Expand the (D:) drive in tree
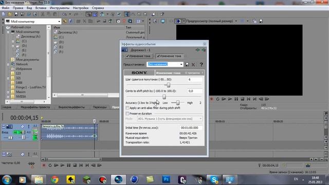Viewport: 329px width, 185px height. [13, 46]
